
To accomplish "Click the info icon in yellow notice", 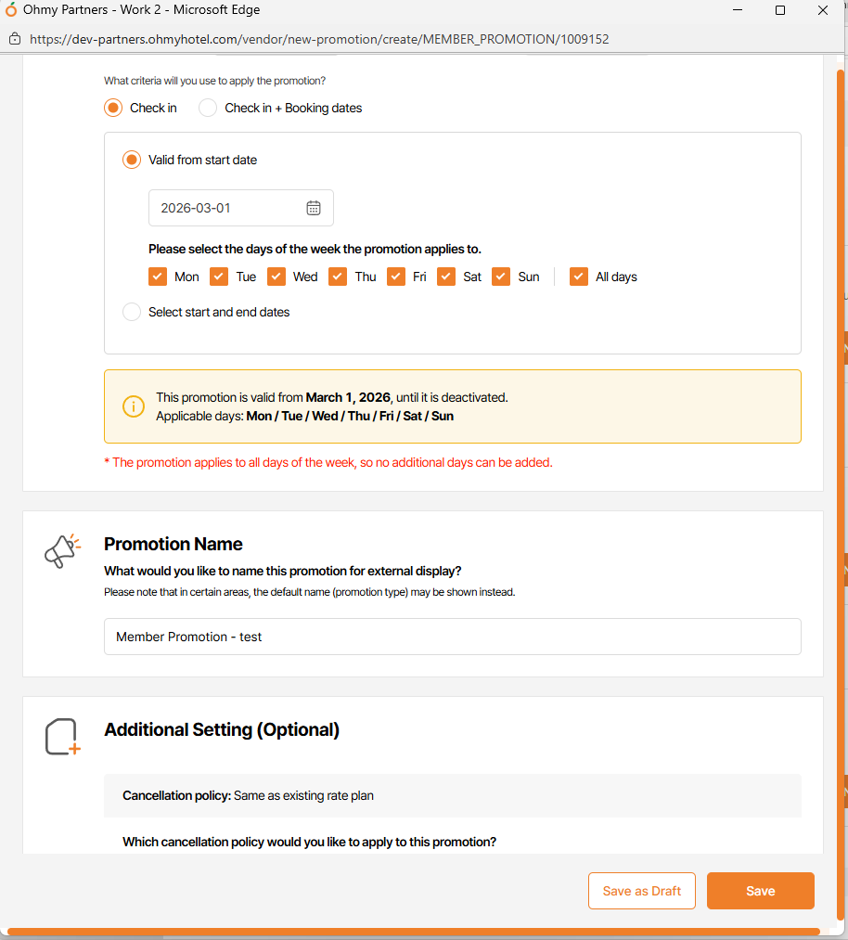I will (x=134, y=406).
